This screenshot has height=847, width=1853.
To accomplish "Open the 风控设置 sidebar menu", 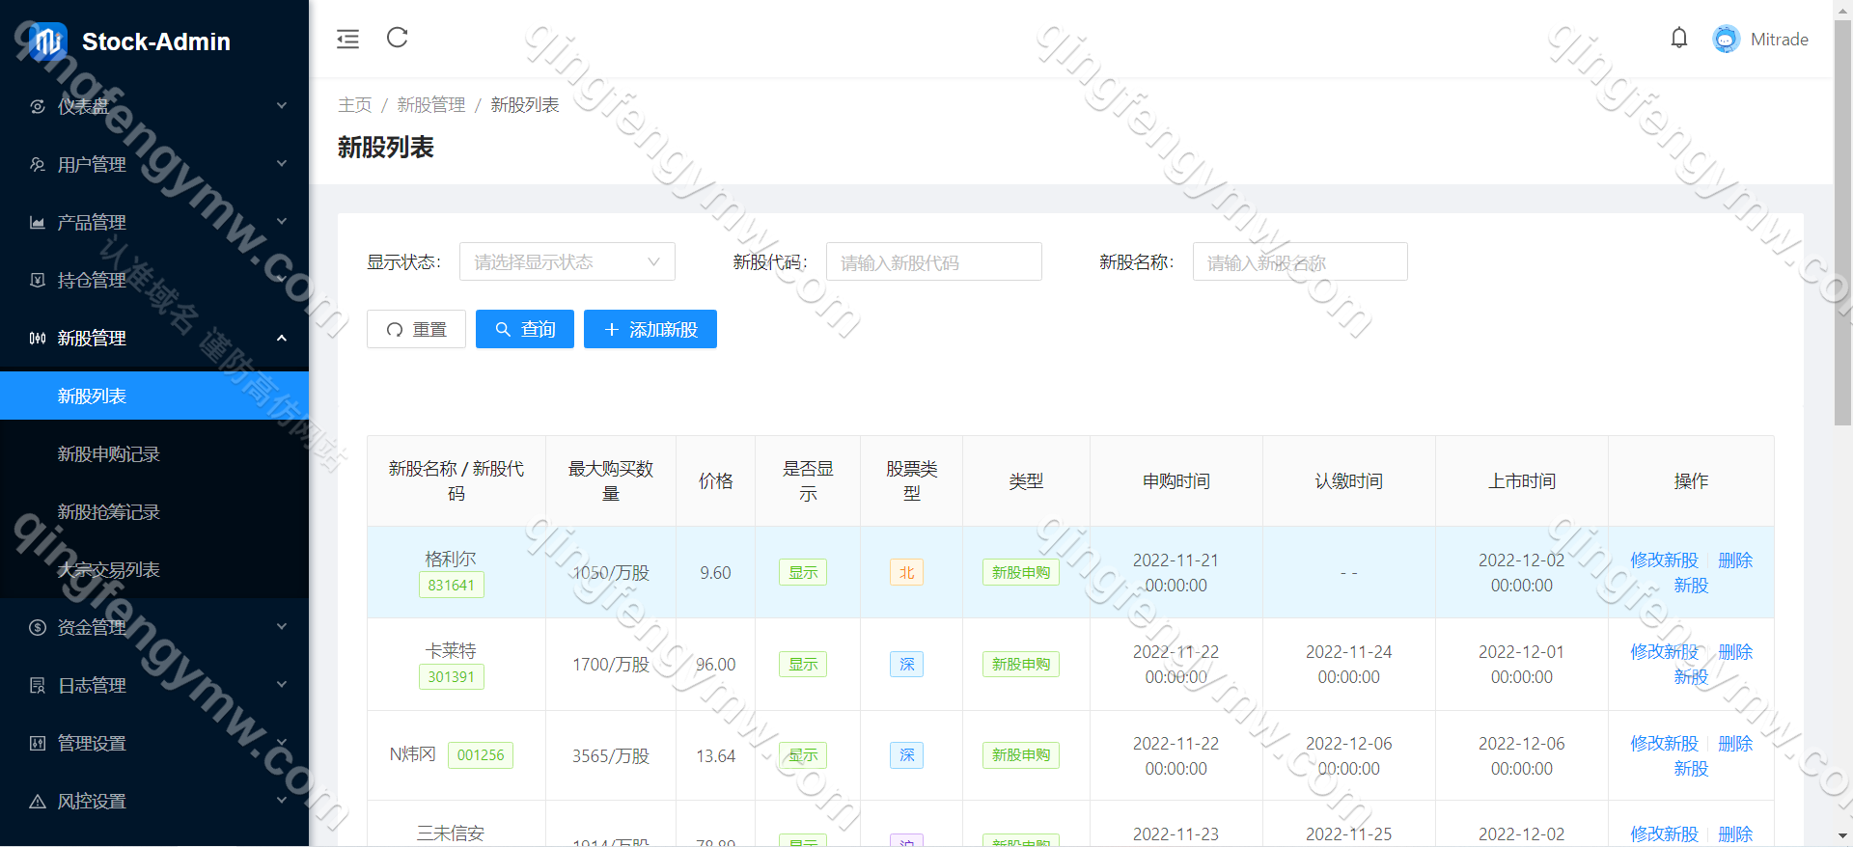I will pos(154,801).
